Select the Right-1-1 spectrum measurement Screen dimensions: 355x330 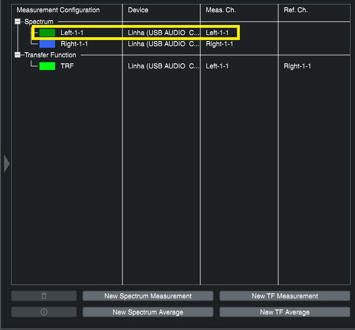point(74,44)
